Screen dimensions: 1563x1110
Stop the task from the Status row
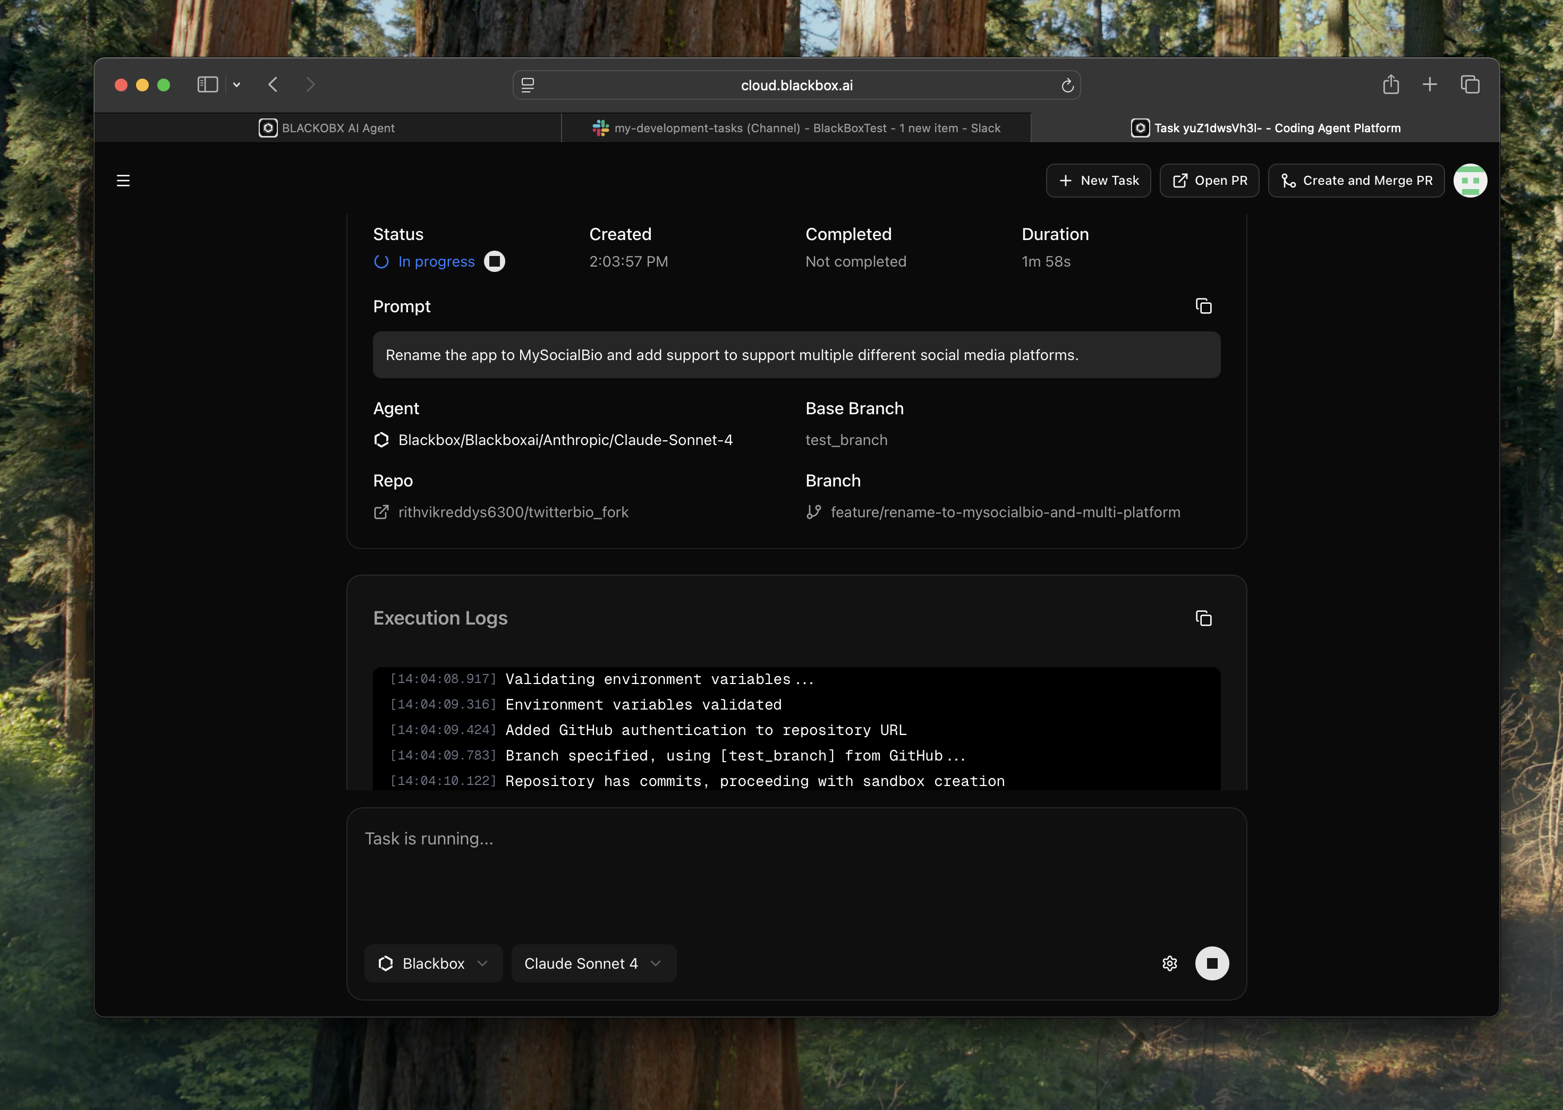click(494, 262)
